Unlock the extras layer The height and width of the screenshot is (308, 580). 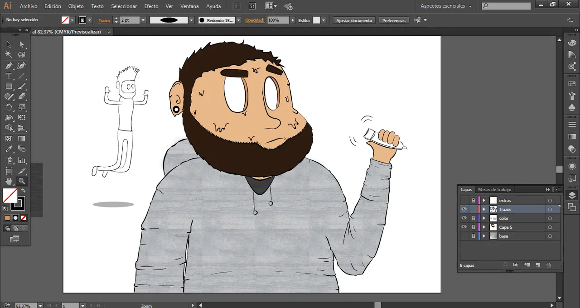pyautogui.click(x=473, y=200)
